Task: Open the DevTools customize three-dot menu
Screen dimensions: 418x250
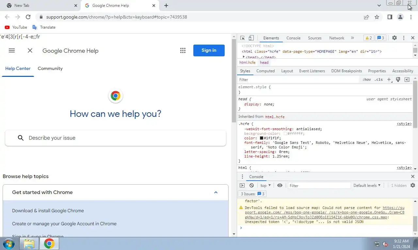Action: (x=404, y=38)
